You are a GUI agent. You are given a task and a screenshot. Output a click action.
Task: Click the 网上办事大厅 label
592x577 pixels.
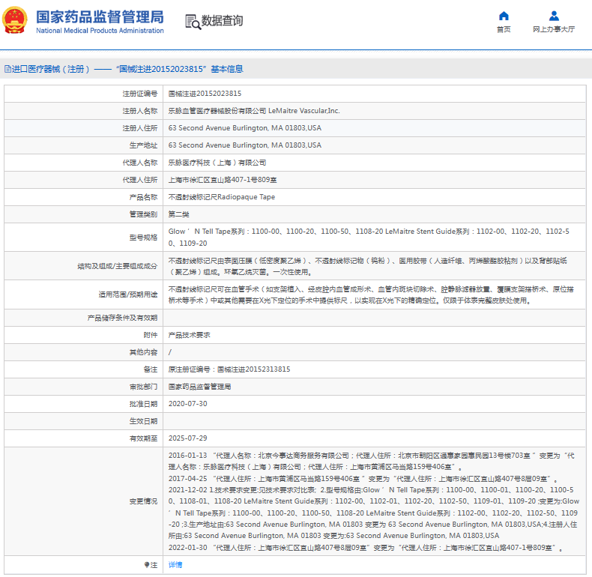point(554,29)
